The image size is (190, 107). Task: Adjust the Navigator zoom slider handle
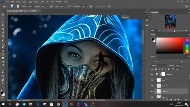(175, 31)
